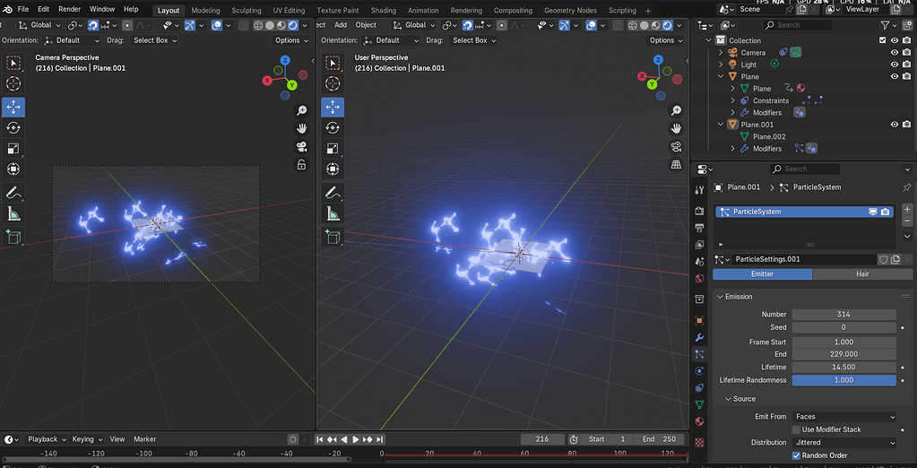Screen dimensions: 917x468
Task: Toggle the Plane.001 eye visibility
Action: (x=895, y=124)
